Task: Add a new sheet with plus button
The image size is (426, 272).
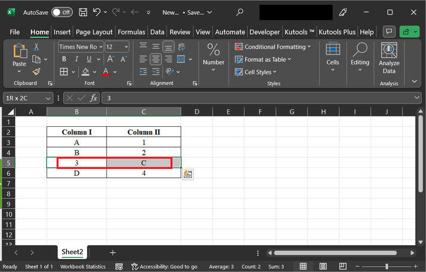Action: pos(113,253)
